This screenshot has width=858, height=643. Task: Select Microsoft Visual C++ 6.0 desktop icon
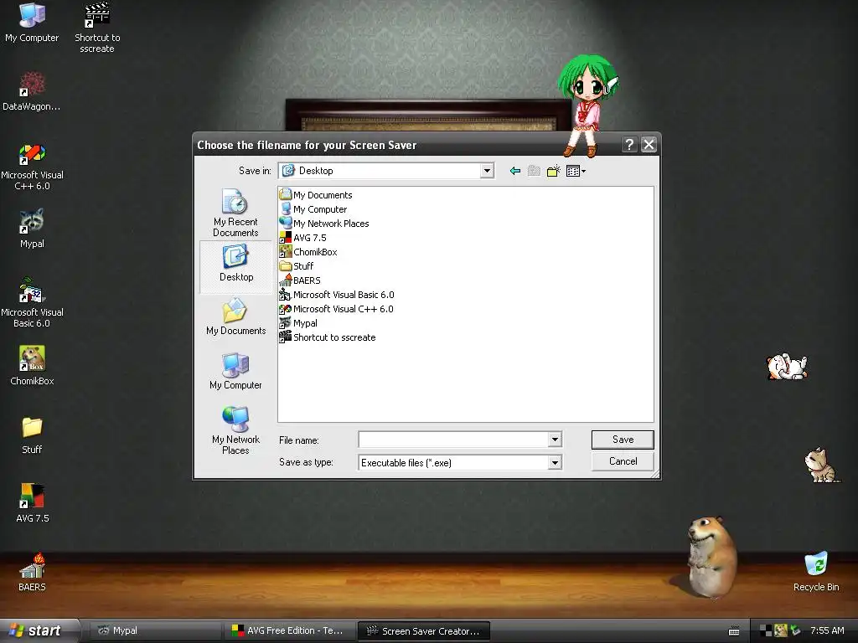click(x=32, y=167)
